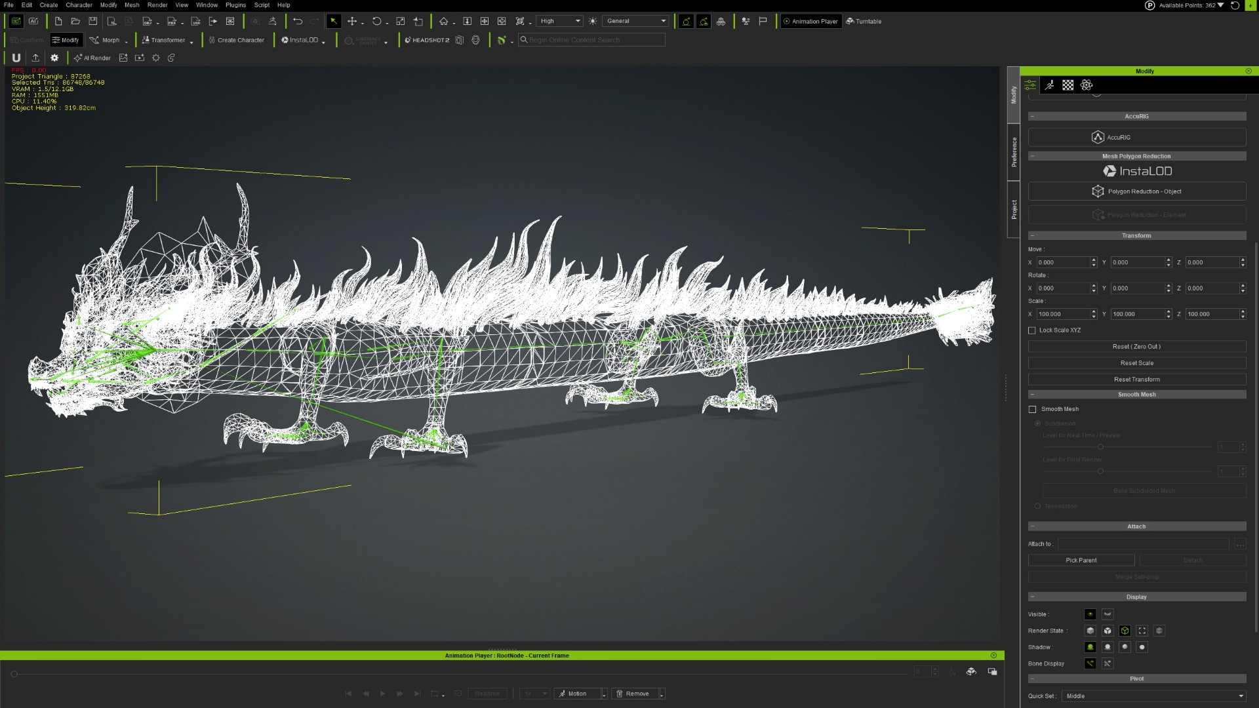Open the Headshot 2 plugin
The width and height of the screenshot is (1259, 708).
pos(427,40)
